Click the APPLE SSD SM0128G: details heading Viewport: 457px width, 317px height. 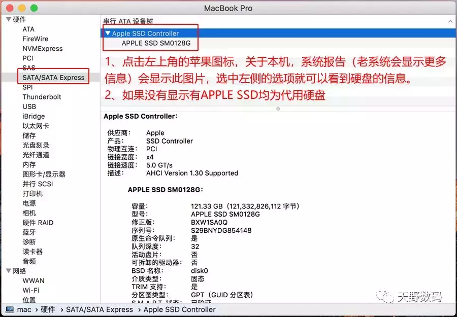point(165,190)
